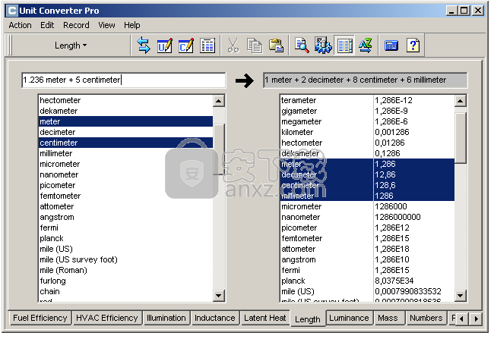Image resolution: width=494 pixels, height=339 pixels.
Task: Click the scissors cut icon
Action: pos(233,46)
